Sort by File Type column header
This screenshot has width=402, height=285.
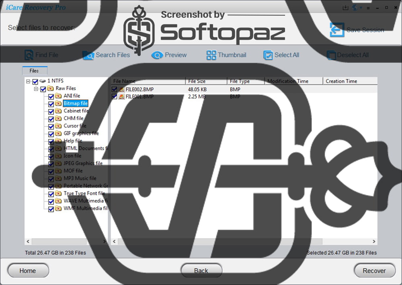[x=246, y=81]
